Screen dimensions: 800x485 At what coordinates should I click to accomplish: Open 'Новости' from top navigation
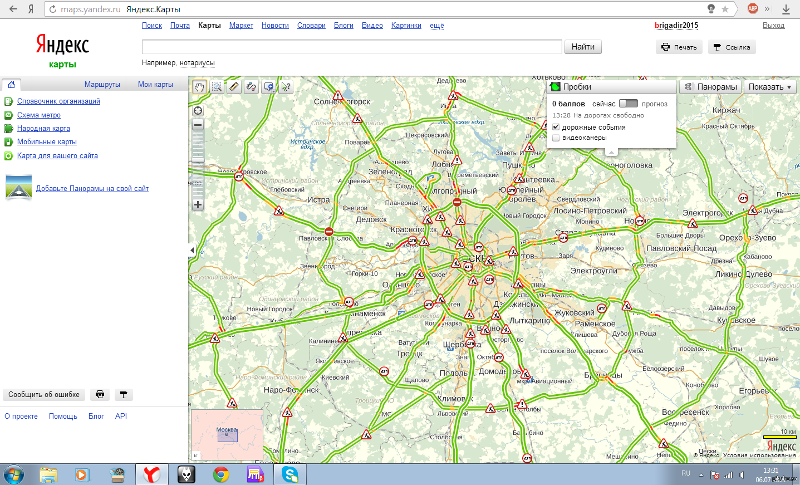pos(275,26)
